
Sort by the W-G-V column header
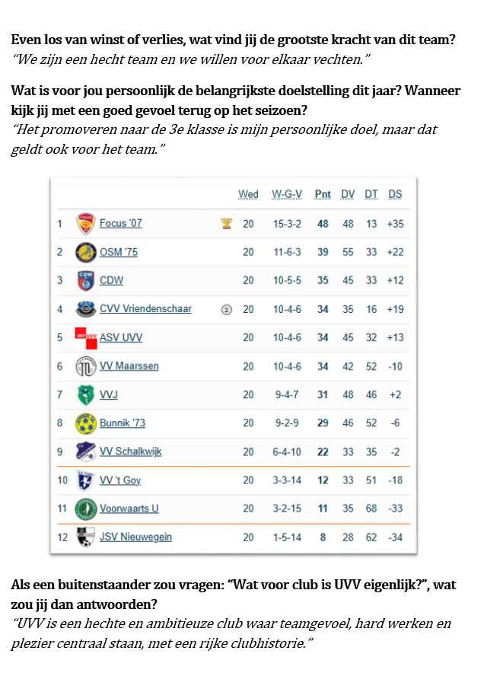pyautogui.click(x=287, y=195)
